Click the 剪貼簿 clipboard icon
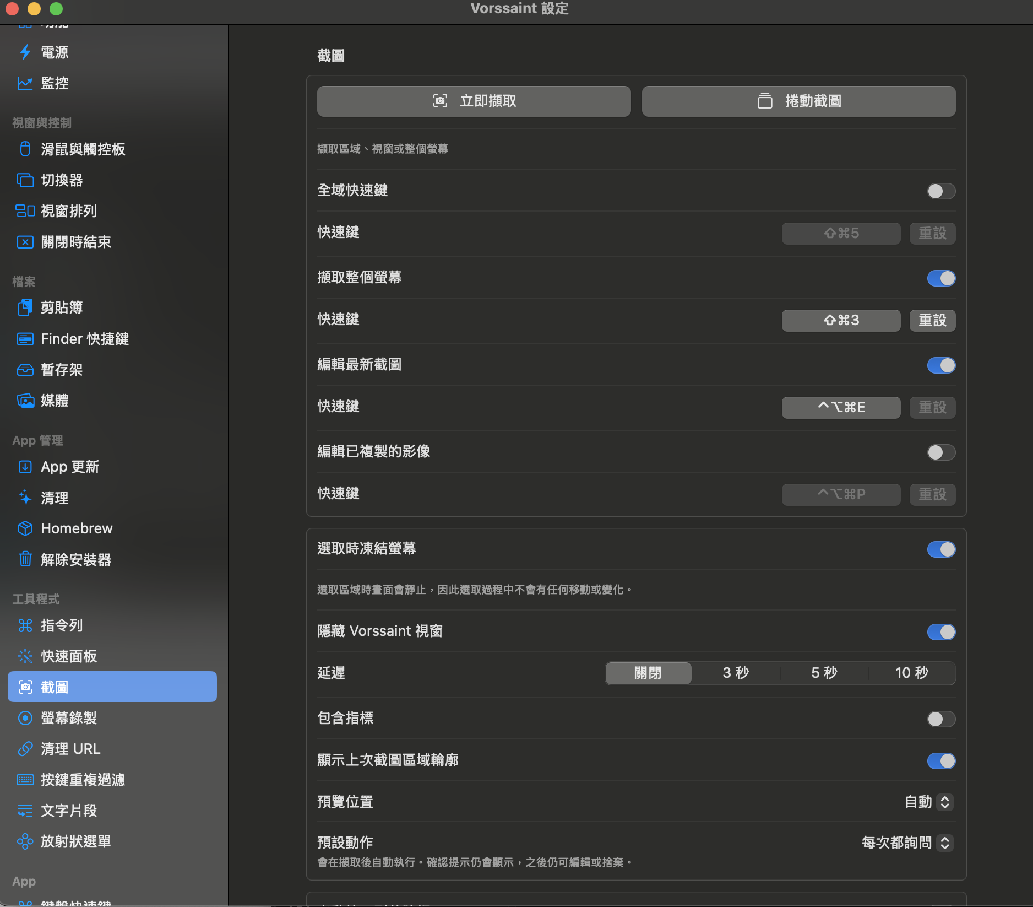The image size is (1033, 907). coord(25,307)
